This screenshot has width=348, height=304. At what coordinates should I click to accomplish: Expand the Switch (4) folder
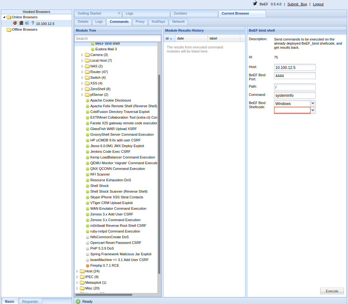point(82,78)
